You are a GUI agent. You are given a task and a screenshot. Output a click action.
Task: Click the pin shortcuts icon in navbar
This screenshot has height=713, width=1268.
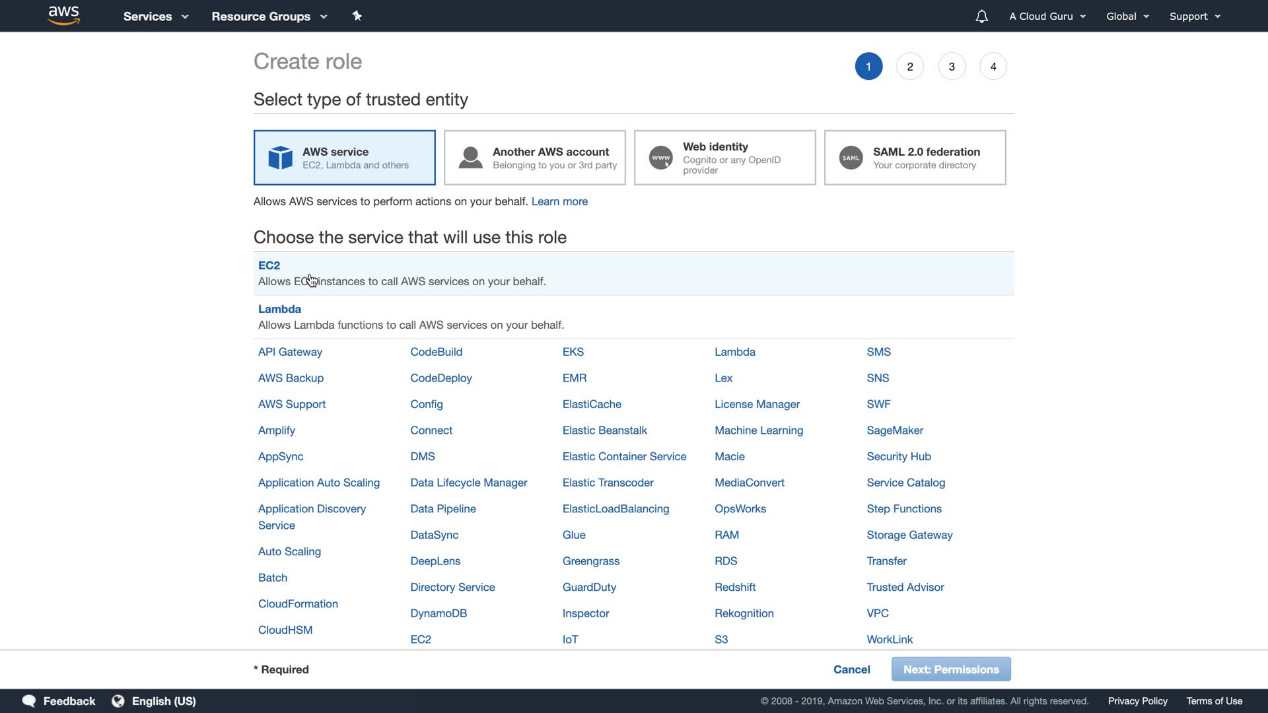coord(357,16)
